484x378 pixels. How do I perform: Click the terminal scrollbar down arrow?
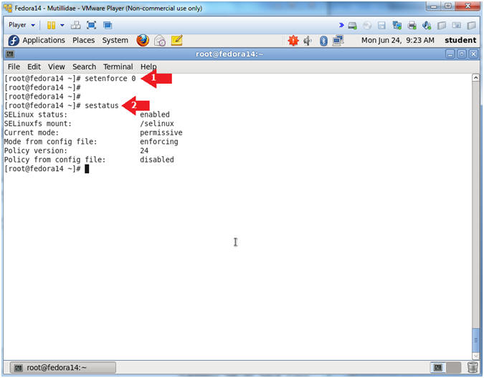click(475, 356)
